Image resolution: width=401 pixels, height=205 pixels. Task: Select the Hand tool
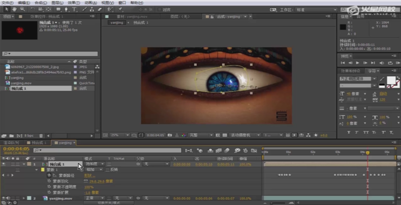[x=14, y=9]
